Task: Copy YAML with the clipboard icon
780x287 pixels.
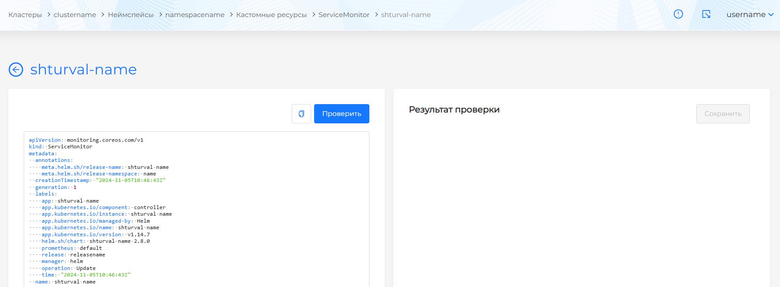Action: (301, 114)
